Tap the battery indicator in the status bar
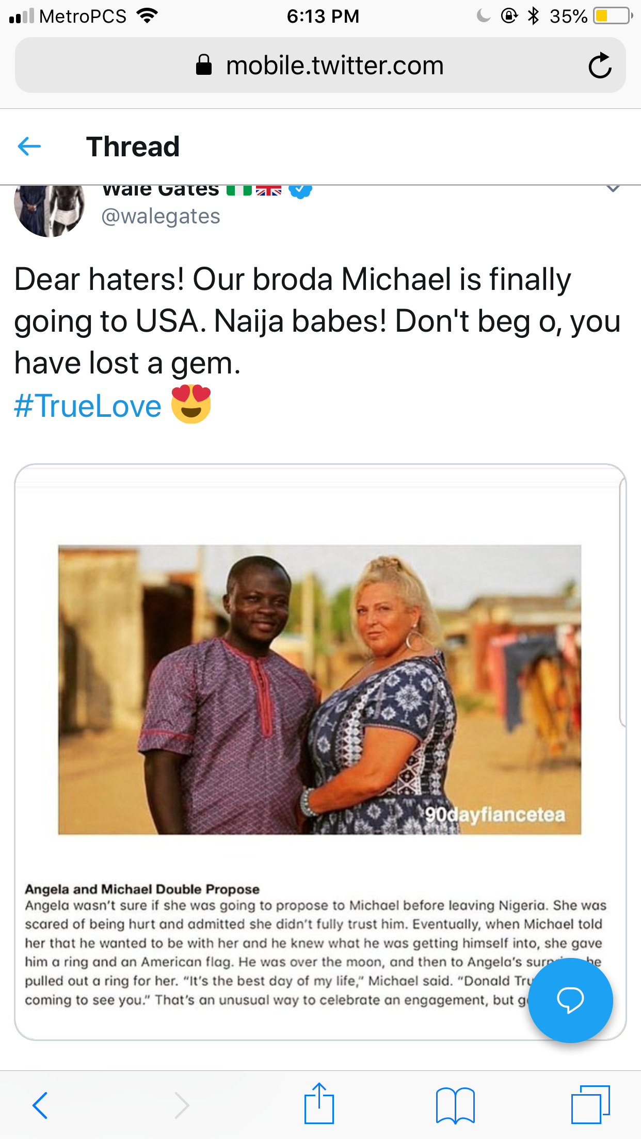The width and height of the screenshot is (641, 1139). [613, 17]
